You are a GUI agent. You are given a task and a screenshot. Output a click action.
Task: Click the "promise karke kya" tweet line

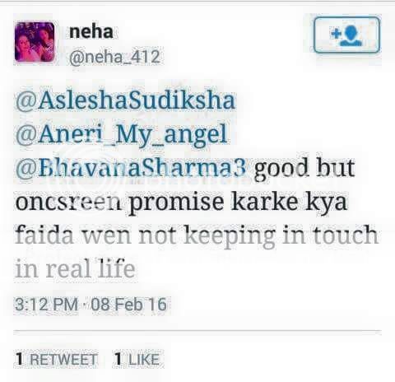point(238,203)
